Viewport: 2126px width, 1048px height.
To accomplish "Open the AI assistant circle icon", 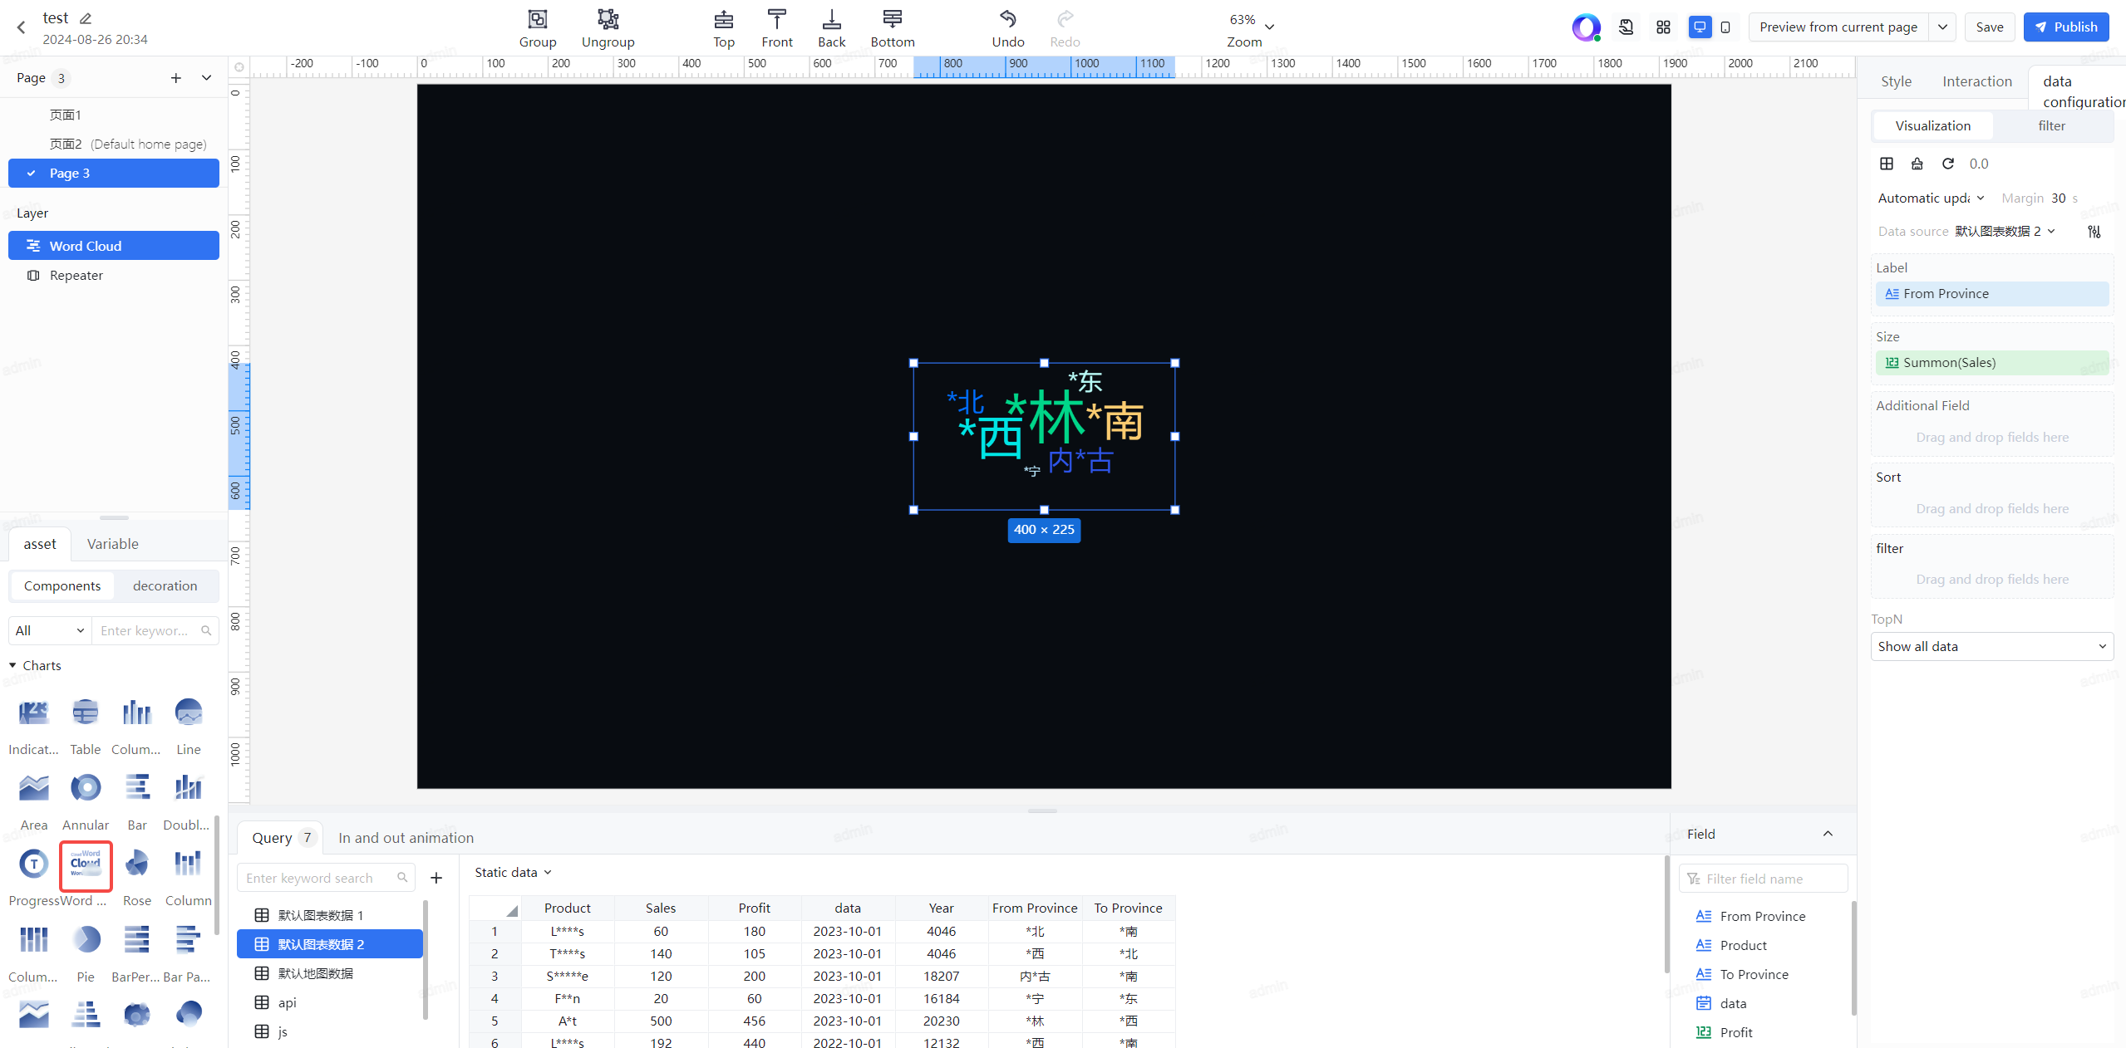I will pyautogui.click(x=1586, y=27).
